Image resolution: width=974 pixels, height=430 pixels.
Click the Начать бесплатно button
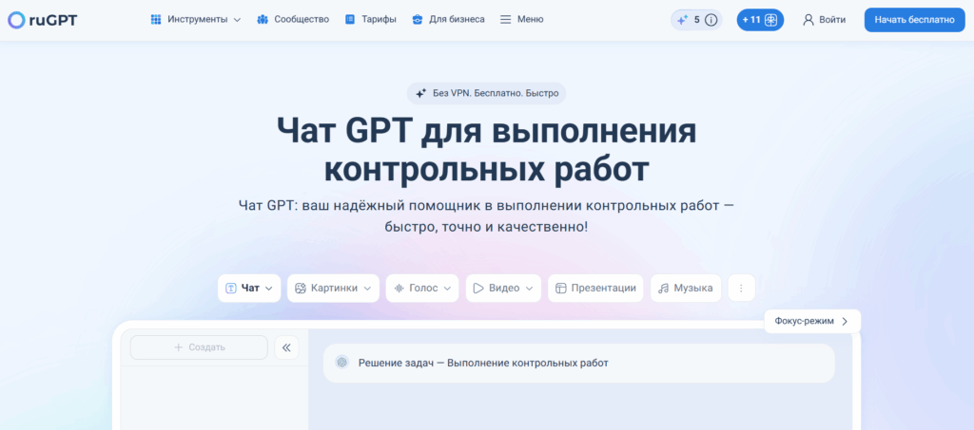click(914, 20)
